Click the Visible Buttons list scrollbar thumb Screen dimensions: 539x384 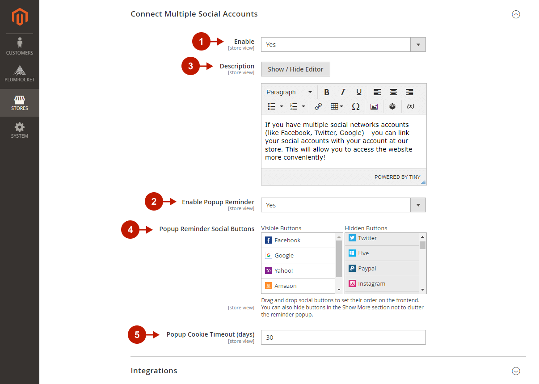click(339, 259)
